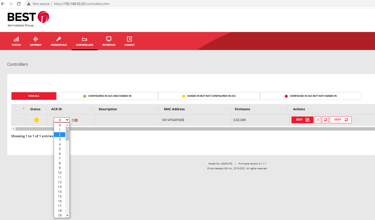This screenshot has width=375, height=220.
Task: Delete the controller using the X icon
Action: point(317,120)
